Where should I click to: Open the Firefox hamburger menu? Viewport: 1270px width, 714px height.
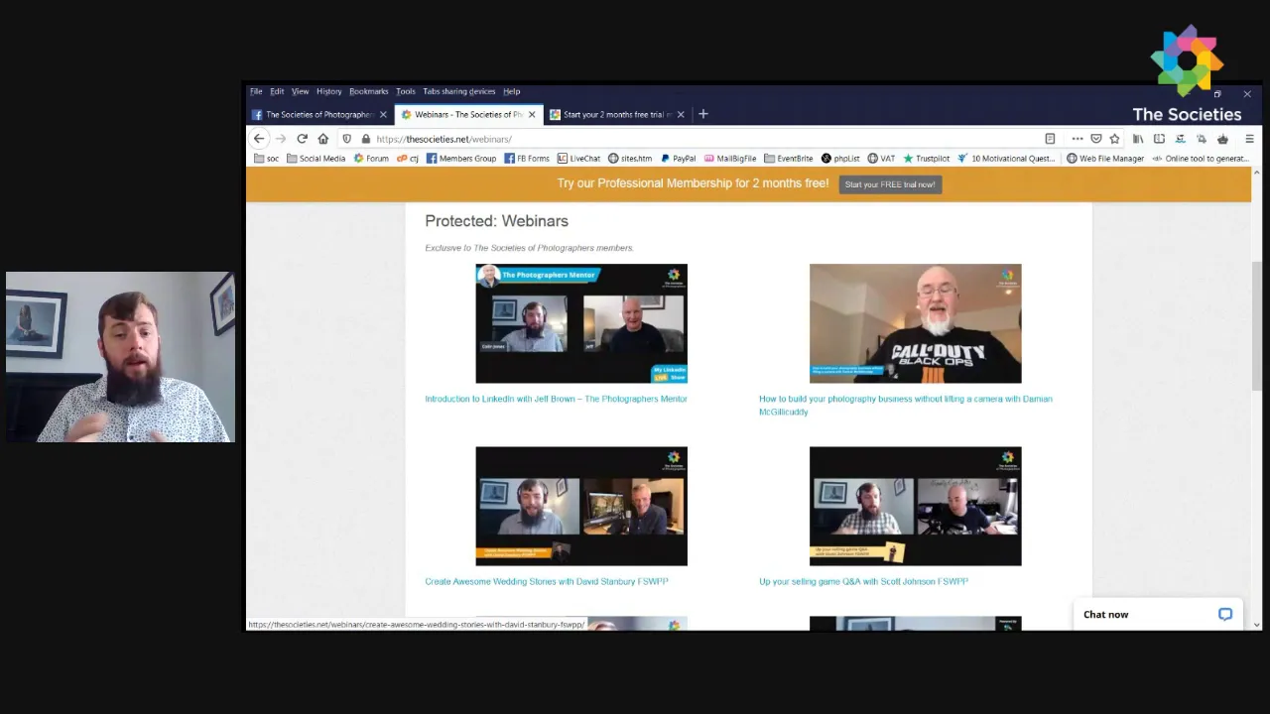click(1249, 139)
